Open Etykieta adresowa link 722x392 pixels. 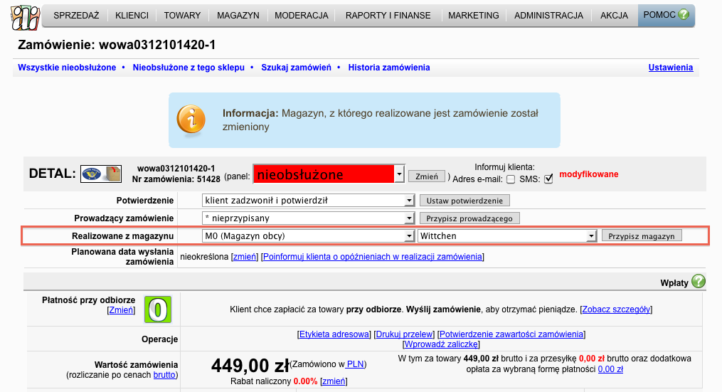[x=334, y=334]
